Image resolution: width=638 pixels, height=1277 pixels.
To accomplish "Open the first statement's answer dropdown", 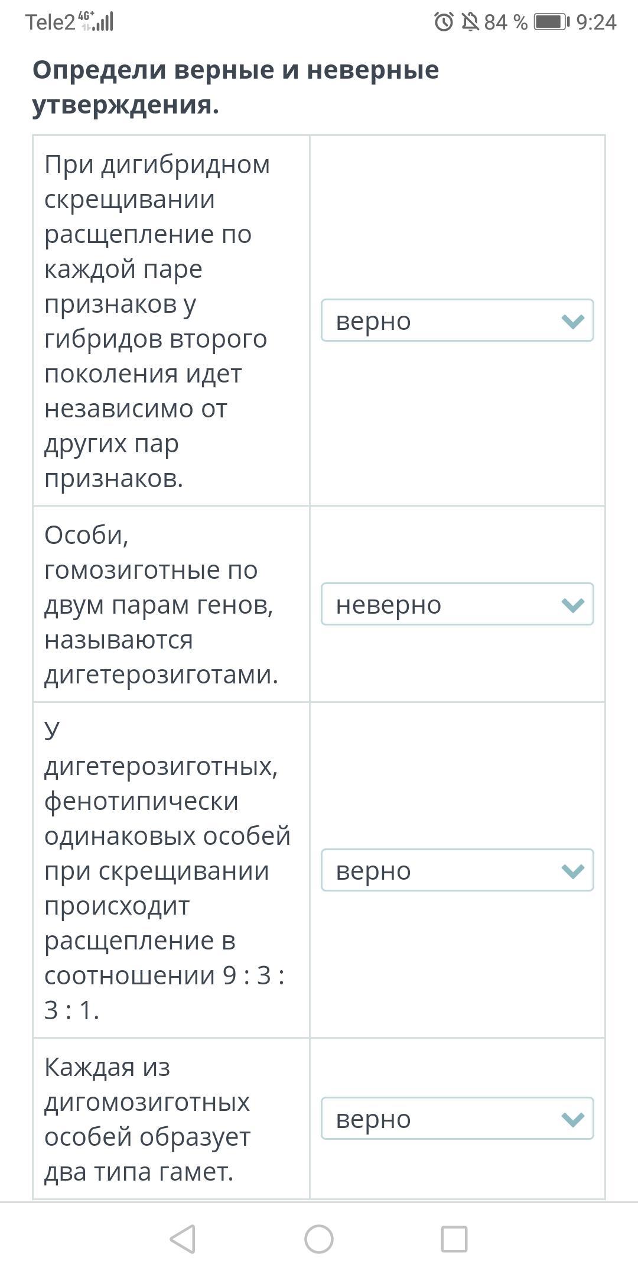I will click(x=457, y=320).
